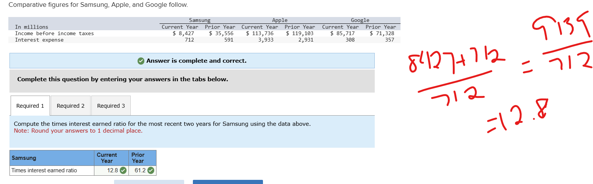The height and width of the screenshot is (184, 593).
Task: Click the red 'Note: Round your answers' text
Action: point(78,131)
